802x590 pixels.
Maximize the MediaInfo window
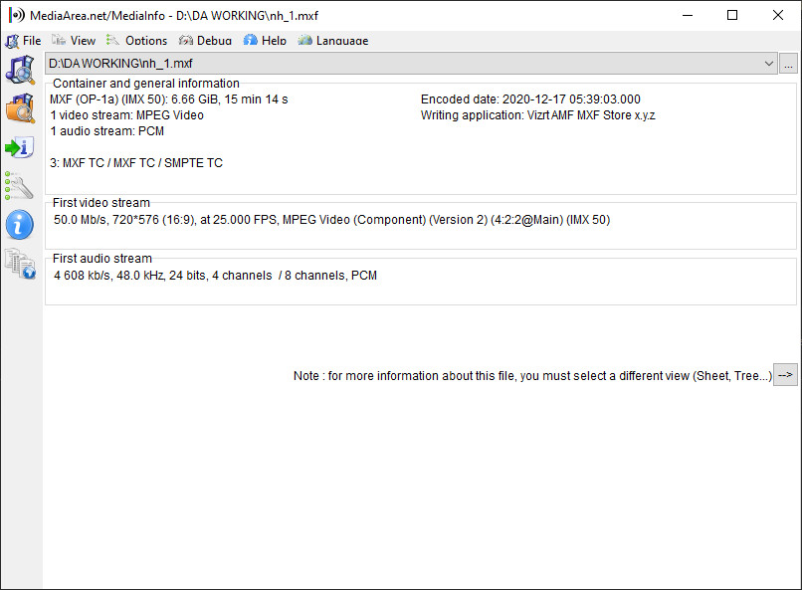(x=732, y=15)
